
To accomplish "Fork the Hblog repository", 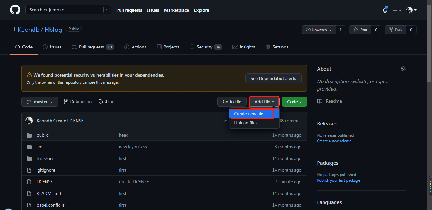I will tap(395, 30).
